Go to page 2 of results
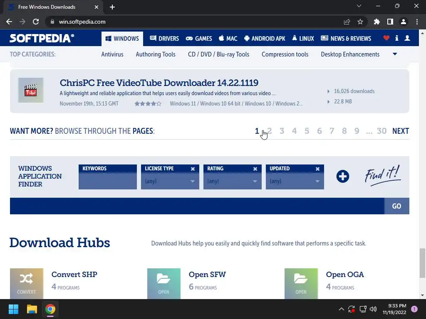The width and height of the screenshot is (426, 319). (x=270, y=131)
